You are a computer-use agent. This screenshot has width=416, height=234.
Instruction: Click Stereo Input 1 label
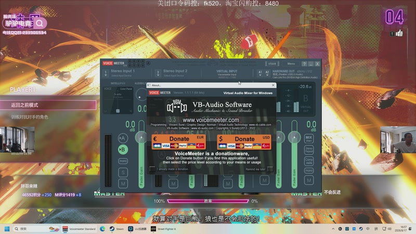123,71
